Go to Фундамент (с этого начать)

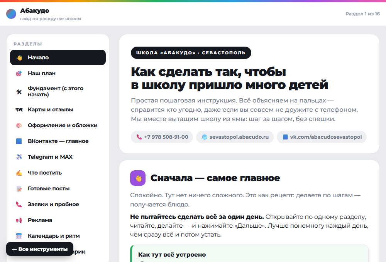(58, 91)
